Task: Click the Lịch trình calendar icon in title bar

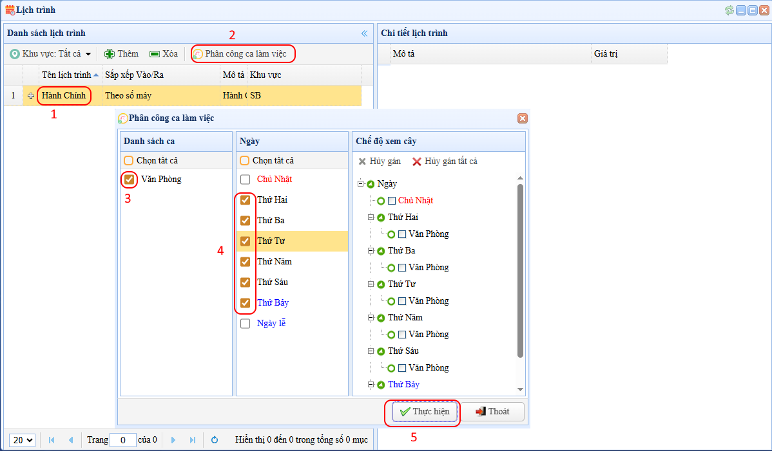Action: (x=10, y=10)
